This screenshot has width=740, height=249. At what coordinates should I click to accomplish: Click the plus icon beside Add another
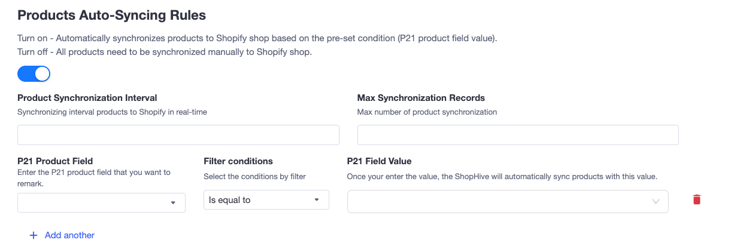click(x=34, y=235)
